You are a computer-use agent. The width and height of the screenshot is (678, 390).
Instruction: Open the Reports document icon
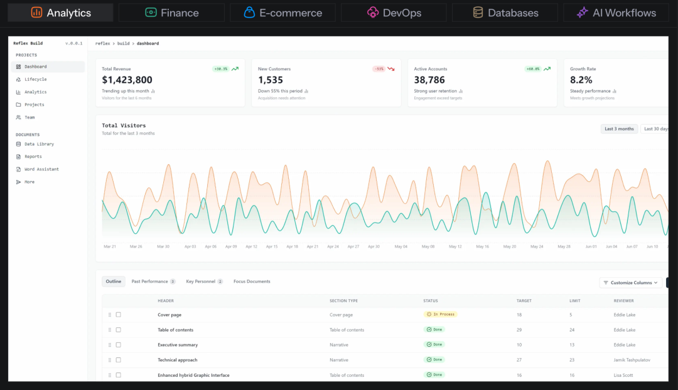(18, 157)
